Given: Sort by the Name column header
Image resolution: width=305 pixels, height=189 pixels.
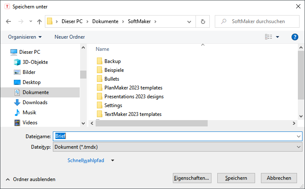Looking at the screenshot, I should click(102, 49).
